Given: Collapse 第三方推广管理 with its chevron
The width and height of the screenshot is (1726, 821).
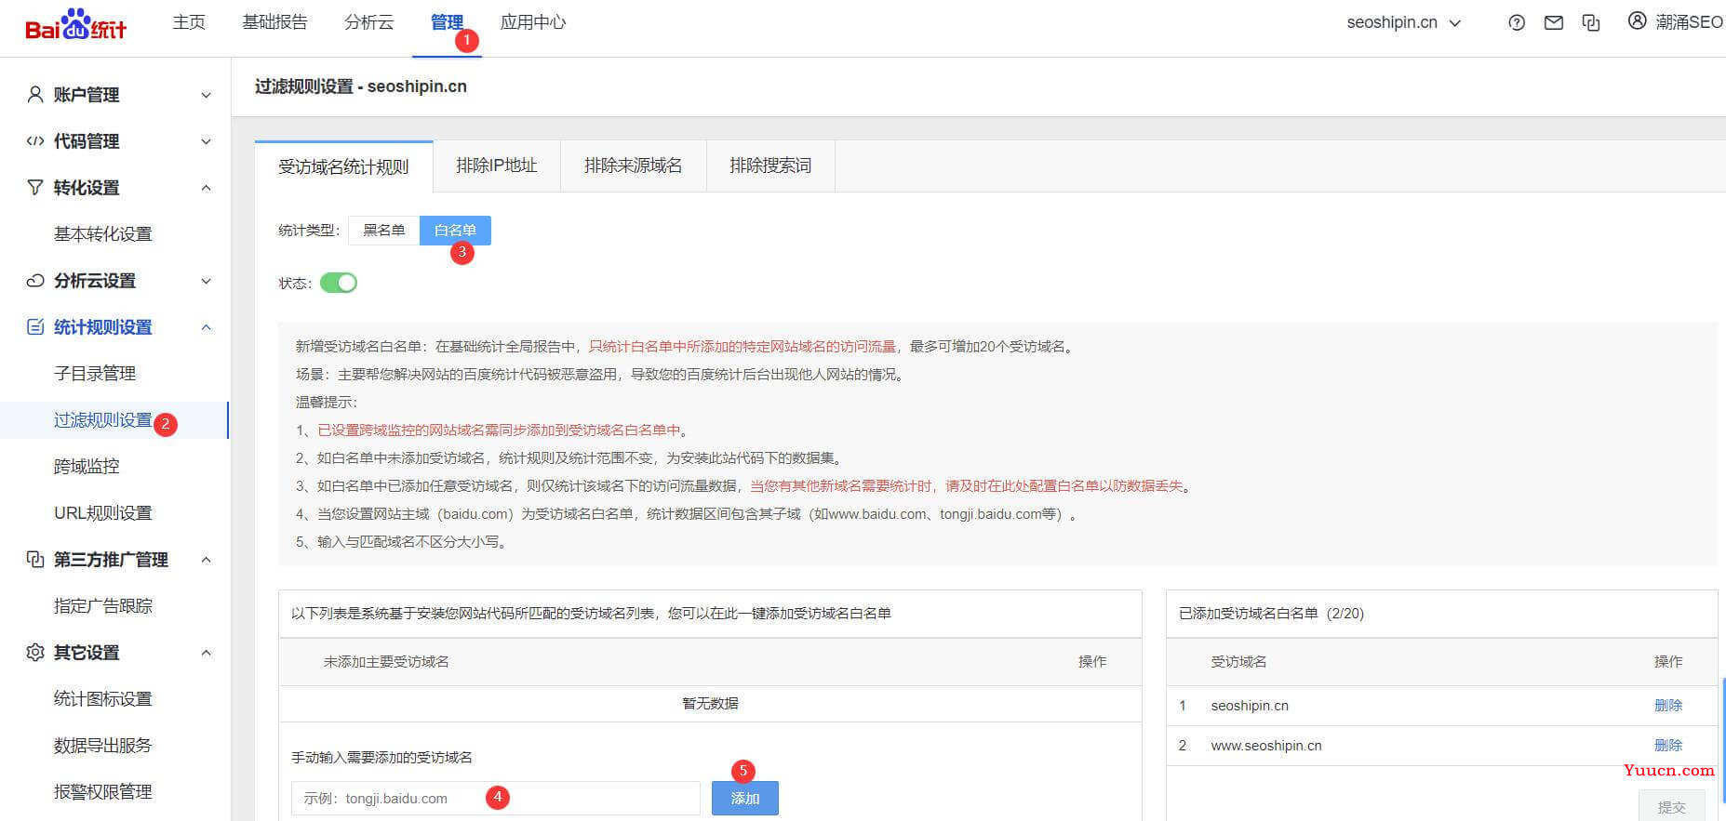Looking at the screenshot, I should tap(207, 560).
